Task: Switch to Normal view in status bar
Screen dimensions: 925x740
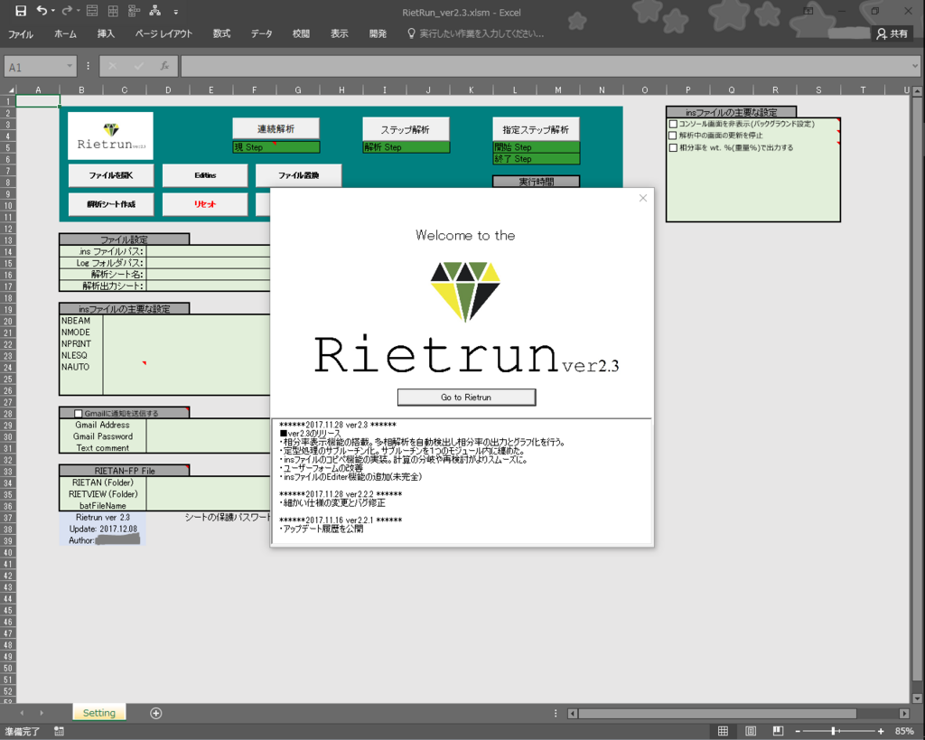Action: 723,731
